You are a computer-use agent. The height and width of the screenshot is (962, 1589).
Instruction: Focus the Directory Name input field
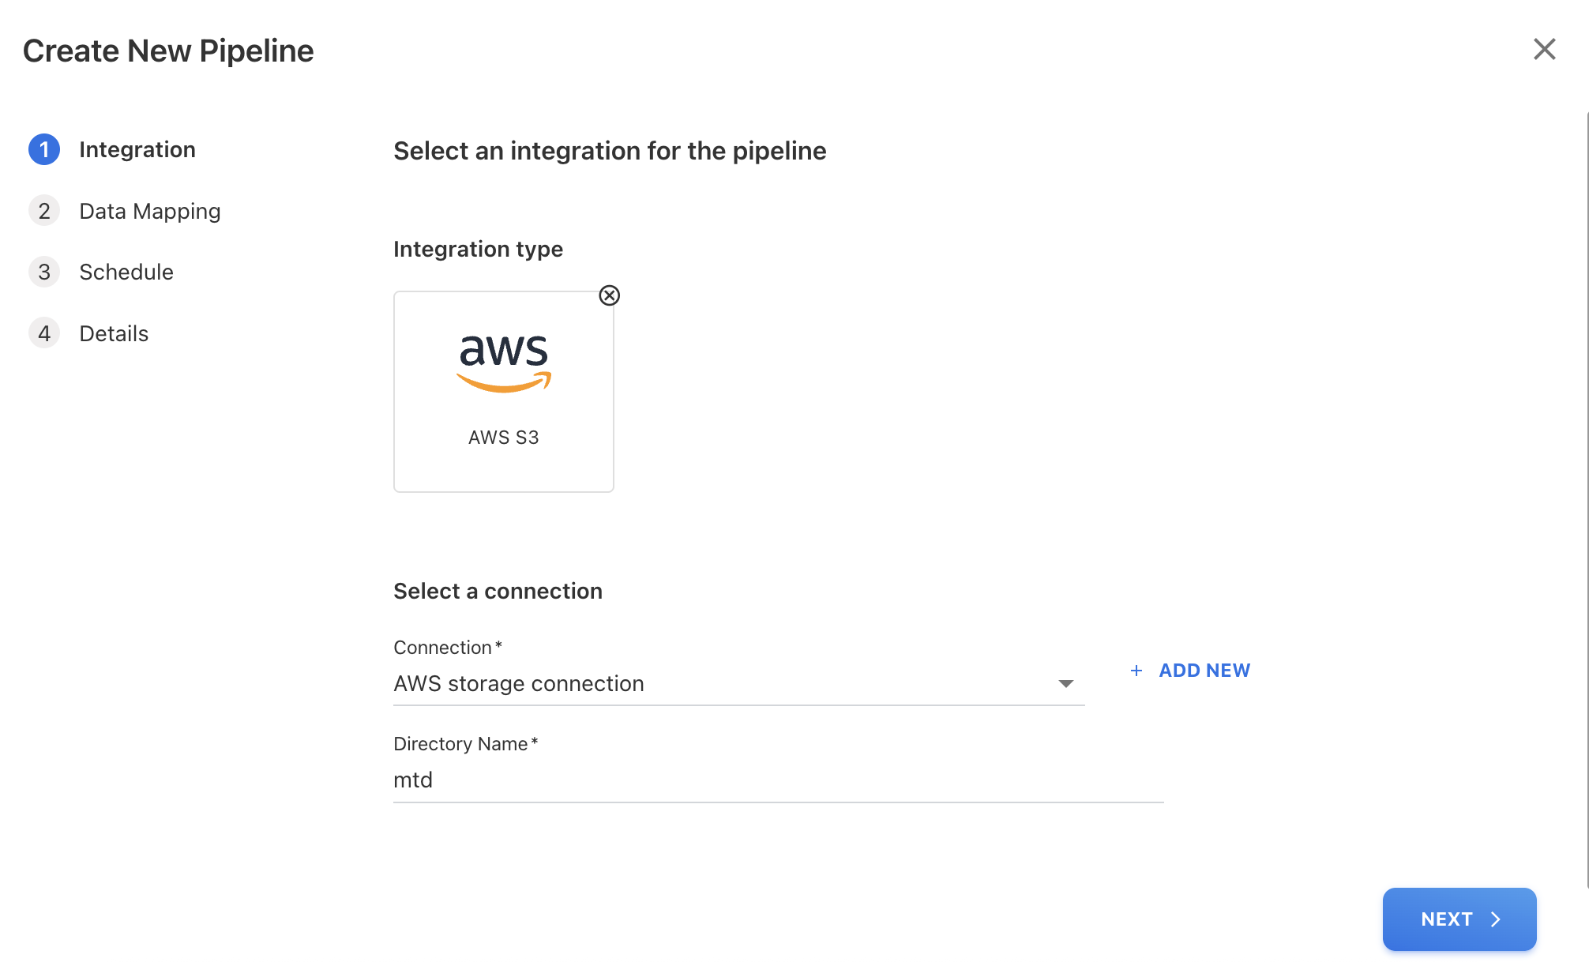click(x=778, y=780)
